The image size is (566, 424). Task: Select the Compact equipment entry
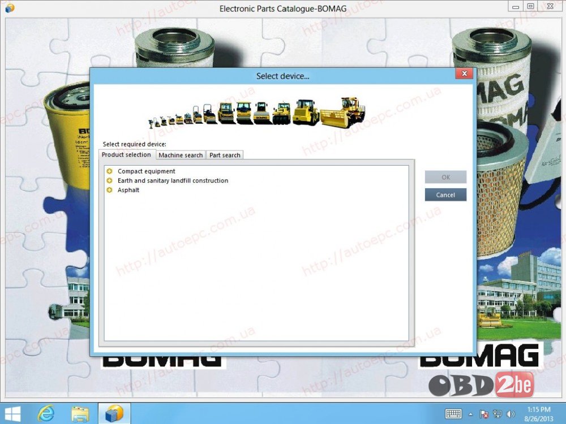coord(146,171)
